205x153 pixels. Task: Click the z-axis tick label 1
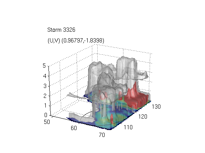[45, 106]
